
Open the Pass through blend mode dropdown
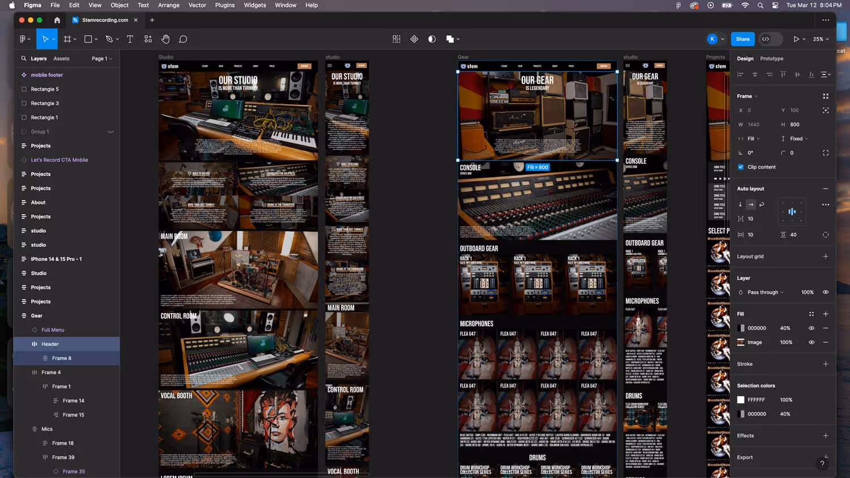pos(765,292)
